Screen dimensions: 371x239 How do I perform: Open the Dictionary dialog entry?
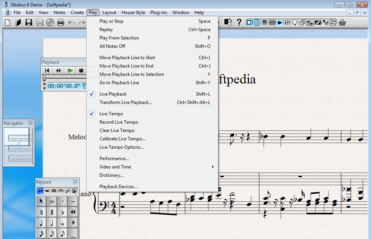pyautogui.click(x=152, y=175)
